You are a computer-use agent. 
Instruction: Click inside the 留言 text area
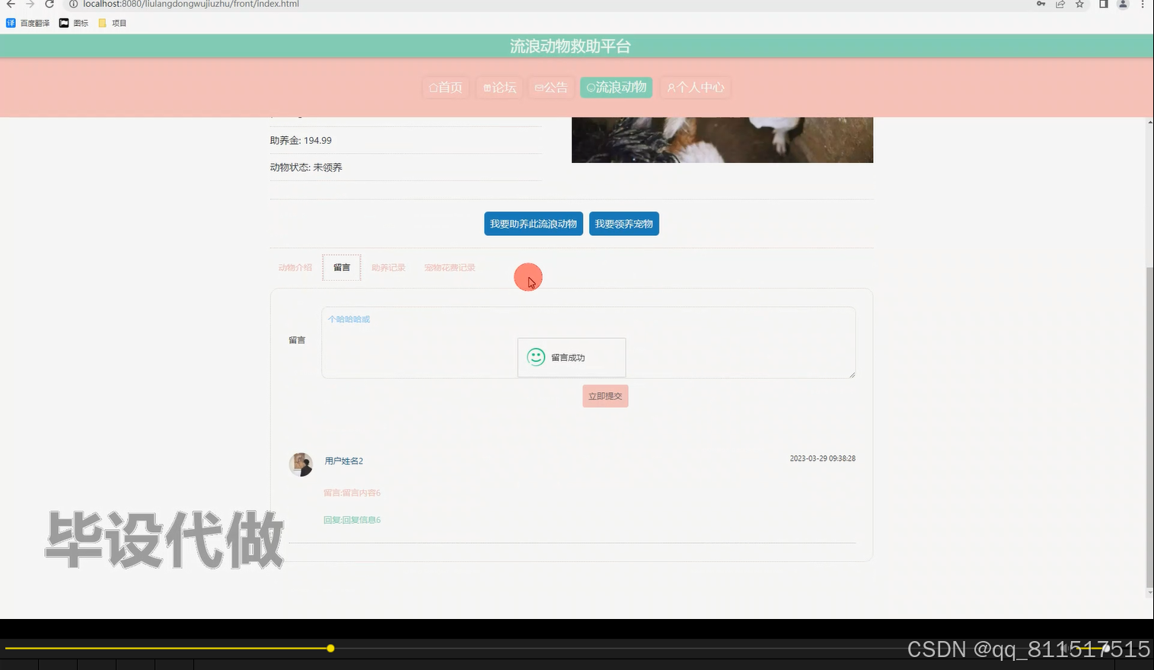[x=588, y=343]
